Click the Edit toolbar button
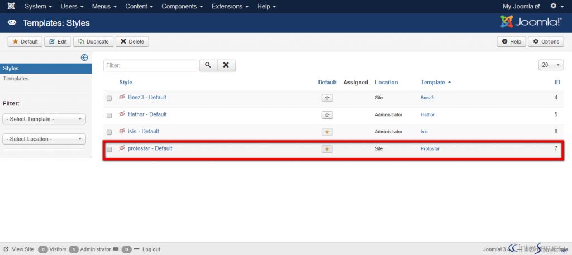 (58, 41)
